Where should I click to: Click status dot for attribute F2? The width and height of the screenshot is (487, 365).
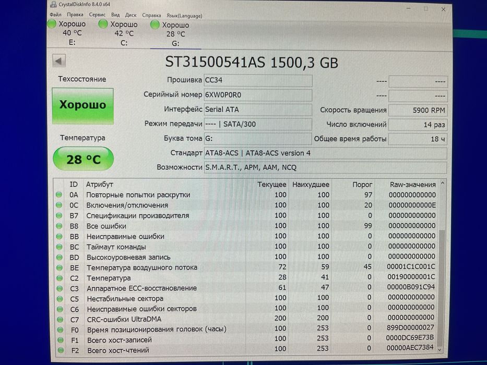[61, 350]
